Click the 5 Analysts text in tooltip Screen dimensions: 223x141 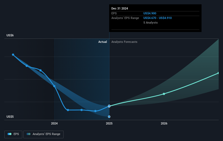click(x=150, y=23)
